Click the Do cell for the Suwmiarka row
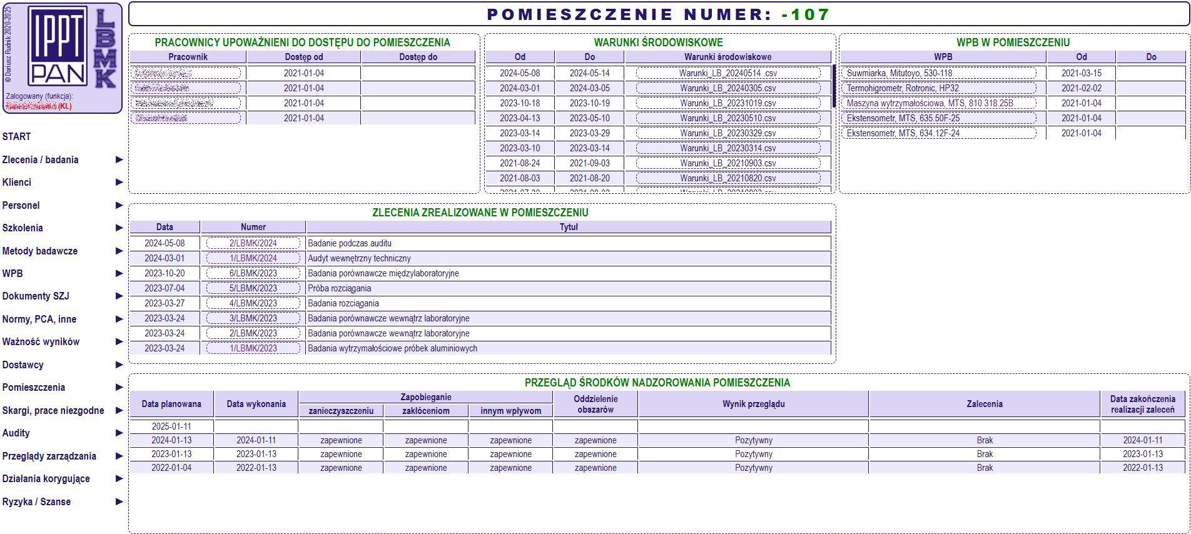This screenshot has width=1191, height=534. point(1151,73)
